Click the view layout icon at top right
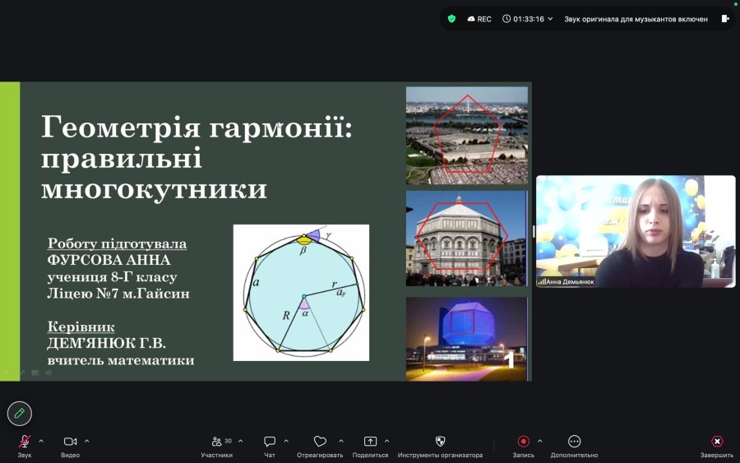The height and width of the screenshot is (463, 740). [x=725, y=19]
